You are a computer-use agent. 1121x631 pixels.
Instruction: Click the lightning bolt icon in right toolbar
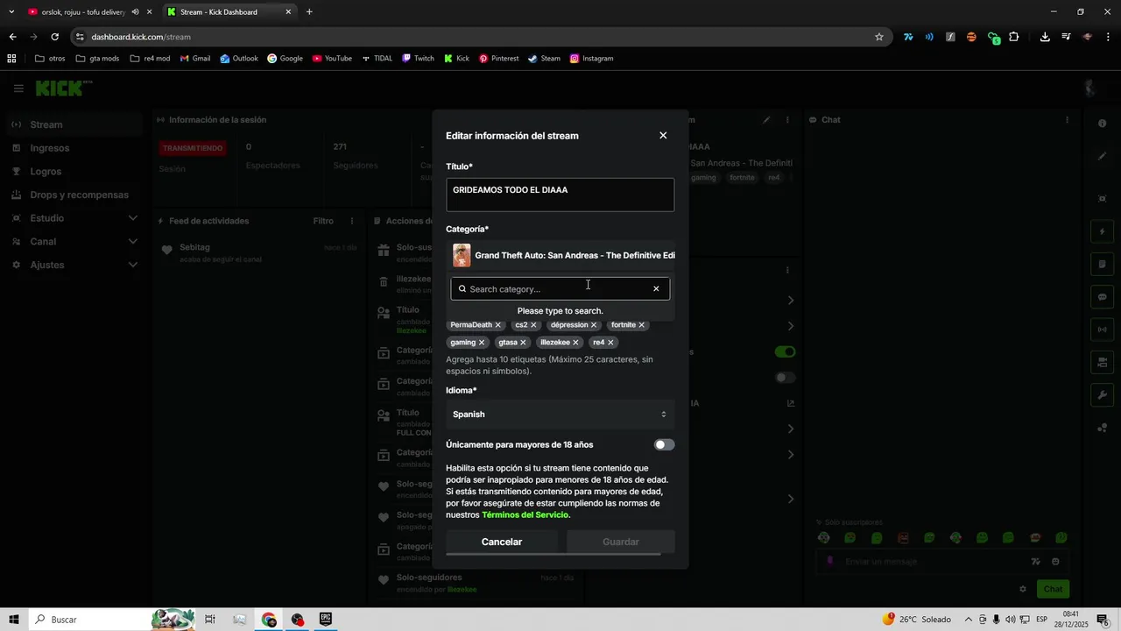pos(1103,232)
